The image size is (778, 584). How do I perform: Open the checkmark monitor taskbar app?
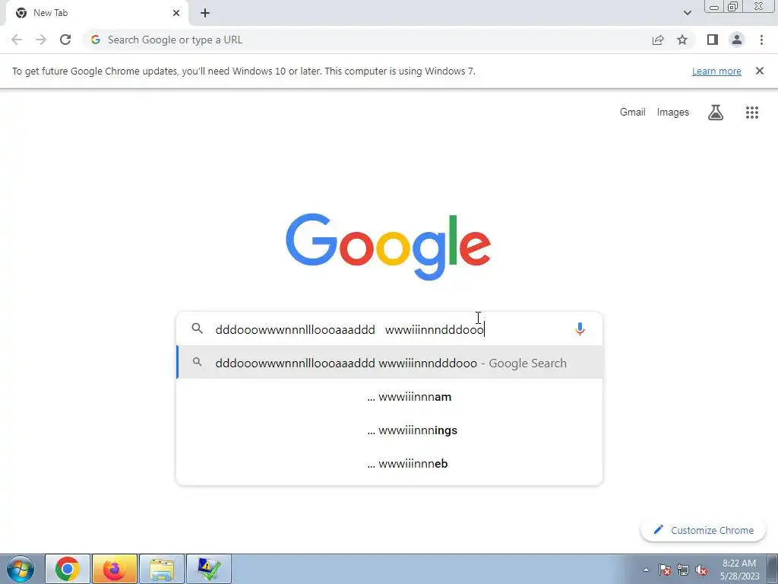(209, 569)
